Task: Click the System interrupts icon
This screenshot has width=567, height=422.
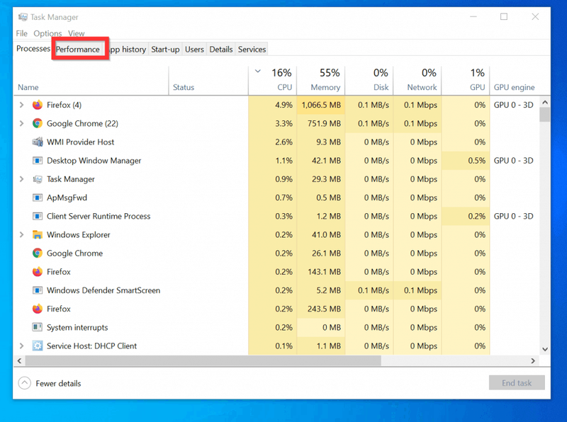Action: click(x=38, y=327)
